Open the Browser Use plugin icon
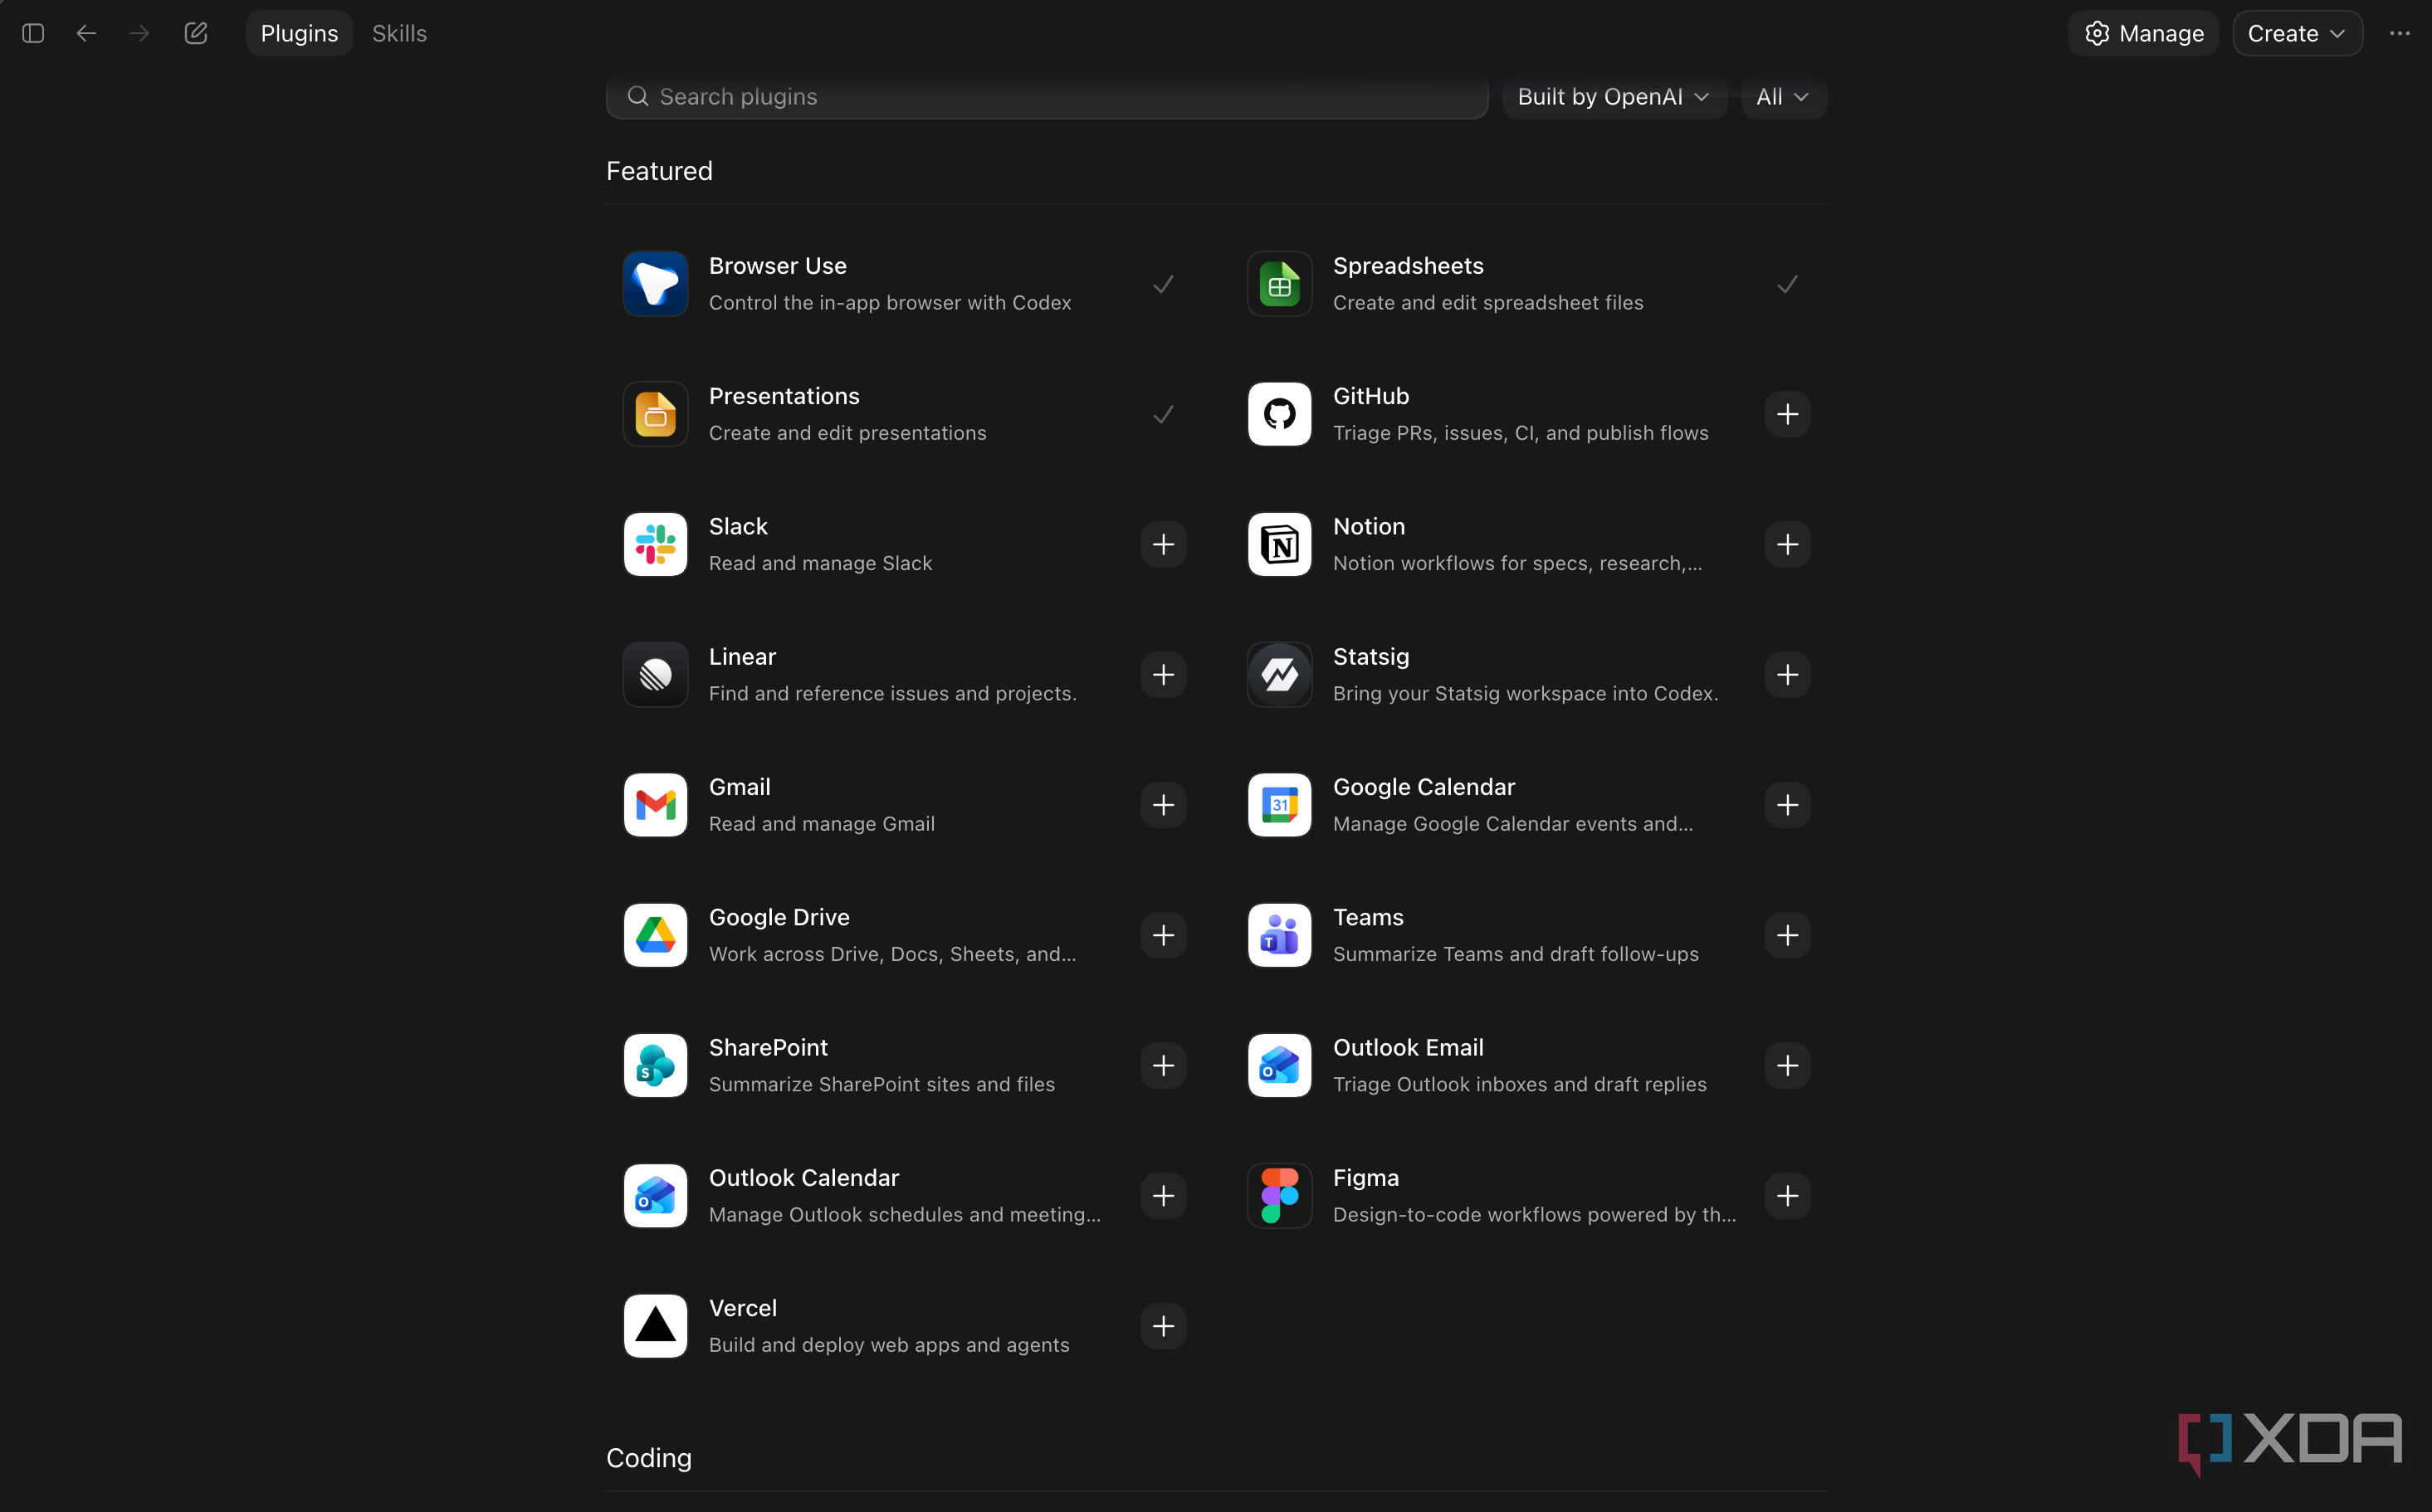Viewport: 2432px width, 1512px height. click(x=655, y=284)
